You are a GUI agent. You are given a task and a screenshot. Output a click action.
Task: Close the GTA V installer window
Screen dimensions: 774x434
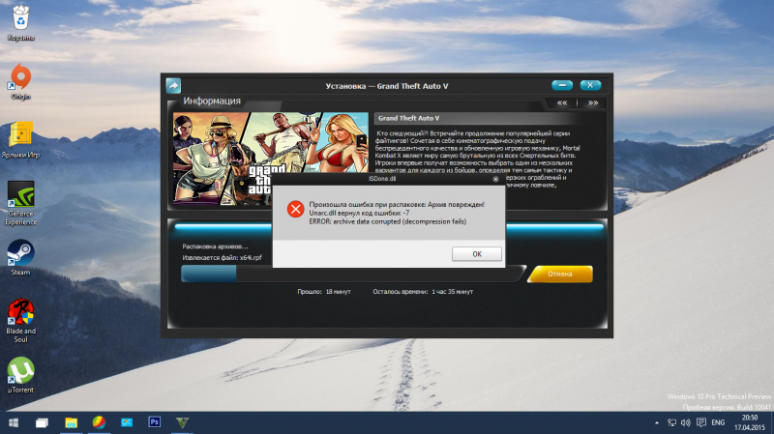590,85
